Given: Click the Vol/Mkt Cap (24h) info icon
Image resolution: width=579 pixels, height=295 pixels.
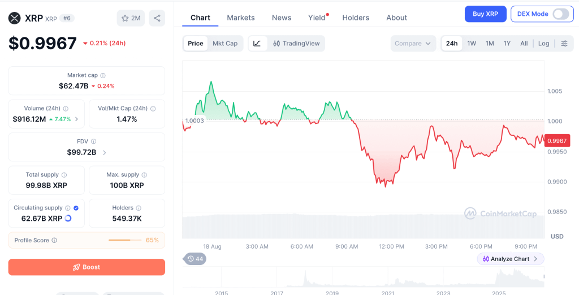Looking at the screenshot, I should [x=153, y=109].
